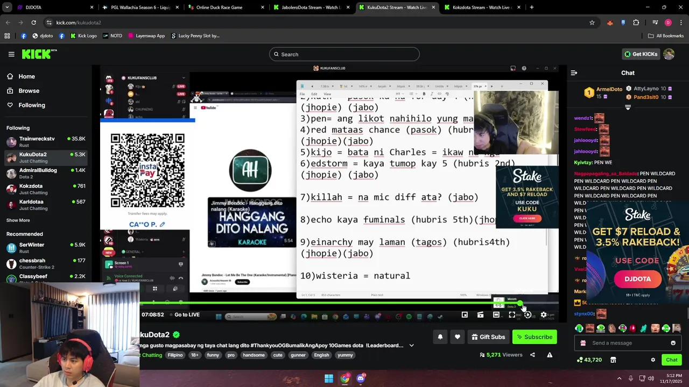Switch to Kokzdota Stream tab
The image size is (689, 387).
[x=482, y=8]
